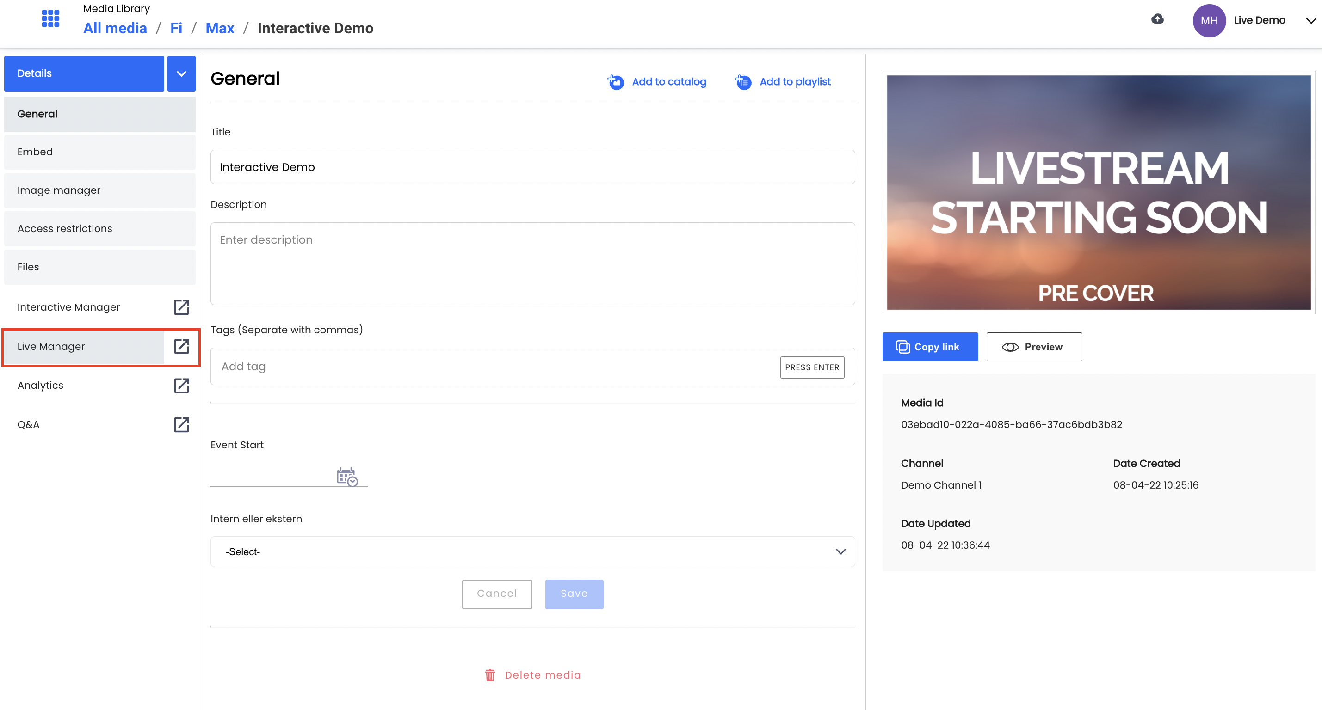The height and width of the screenshot is (710, 1322).
Task: Click the Cancel button
Action: (x=497, y=594)
